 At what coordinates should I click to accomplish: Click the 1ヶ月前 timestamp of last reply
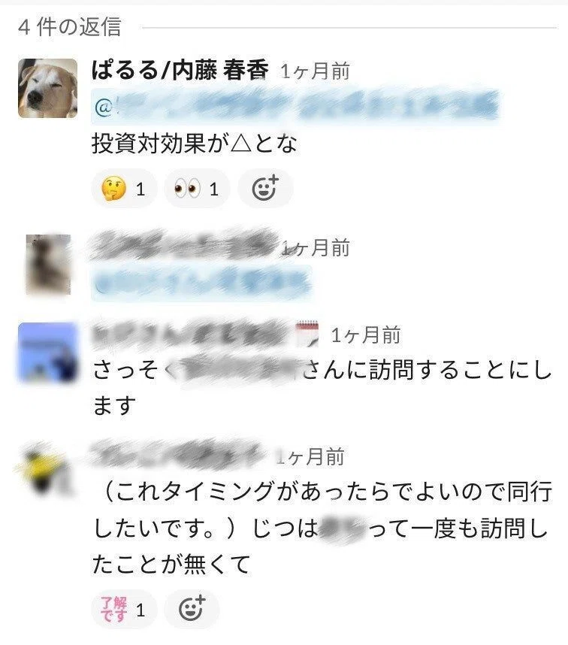point(311,457)
